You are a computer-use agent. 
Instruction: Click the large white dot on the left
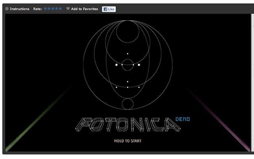click(x=116, y=65)
